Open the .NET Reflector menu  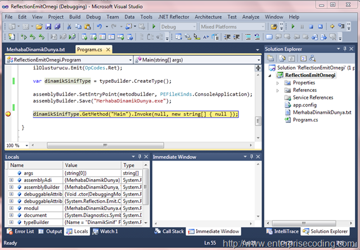pos(174,17)
